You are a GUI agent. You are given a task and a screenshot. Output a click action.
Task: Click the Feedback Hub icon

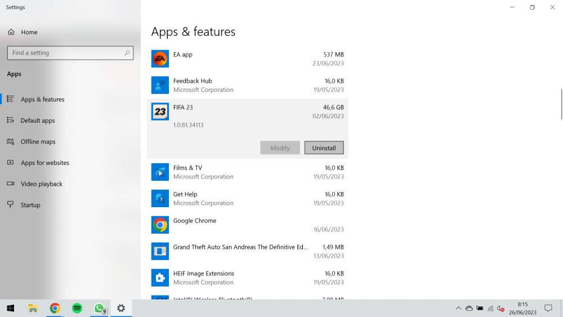160,85
